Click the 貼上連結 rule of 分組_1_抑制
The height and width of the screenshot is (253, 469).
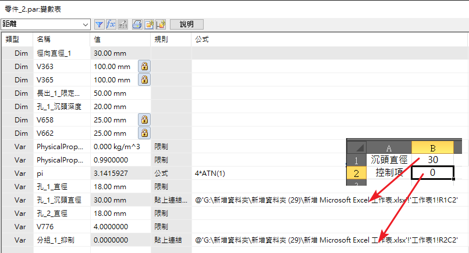[x=171, y=240]
